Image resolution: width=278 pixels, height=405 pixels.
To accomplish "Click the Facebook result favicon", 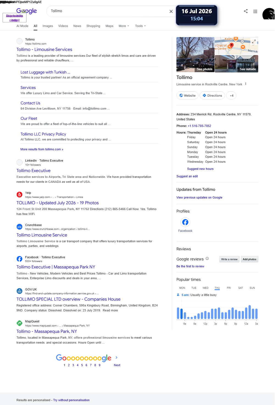I will click(x=20, y=259).
